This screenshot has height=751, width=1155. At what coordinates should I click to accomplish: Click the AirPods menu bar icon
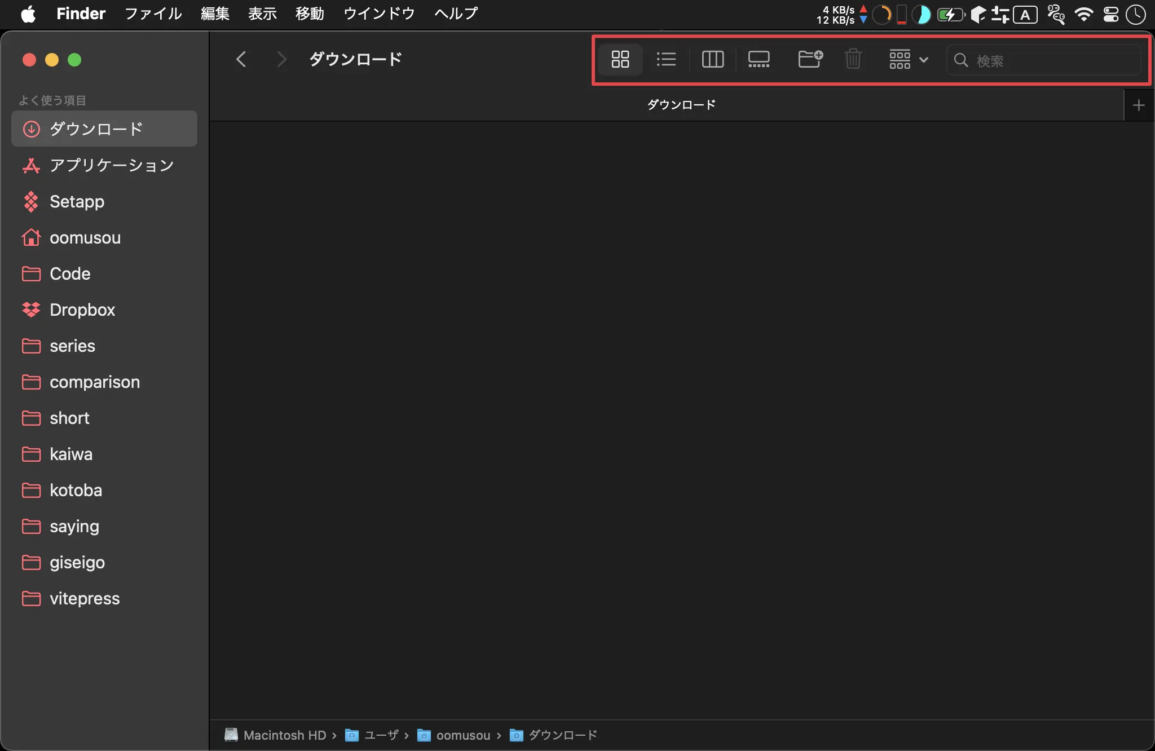(x=1056, y=15)
